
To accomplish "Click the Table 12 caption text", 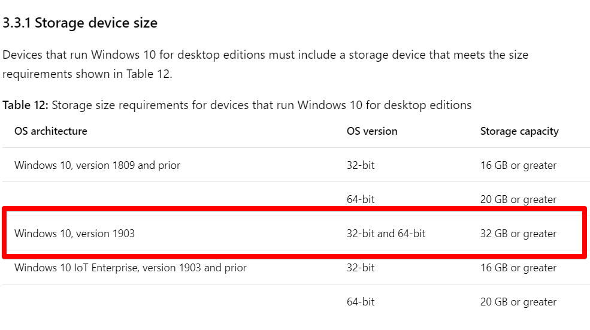I will pos(237,105).
